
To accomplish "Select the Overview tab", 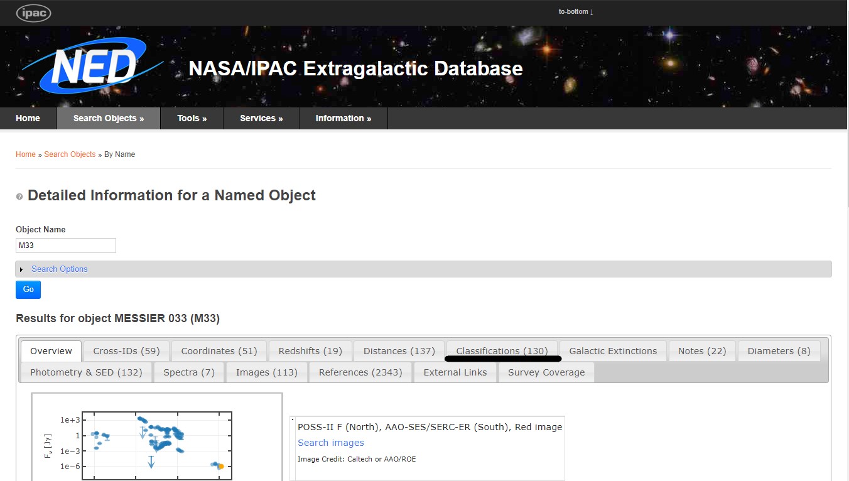I will click(x=51, y=351).
